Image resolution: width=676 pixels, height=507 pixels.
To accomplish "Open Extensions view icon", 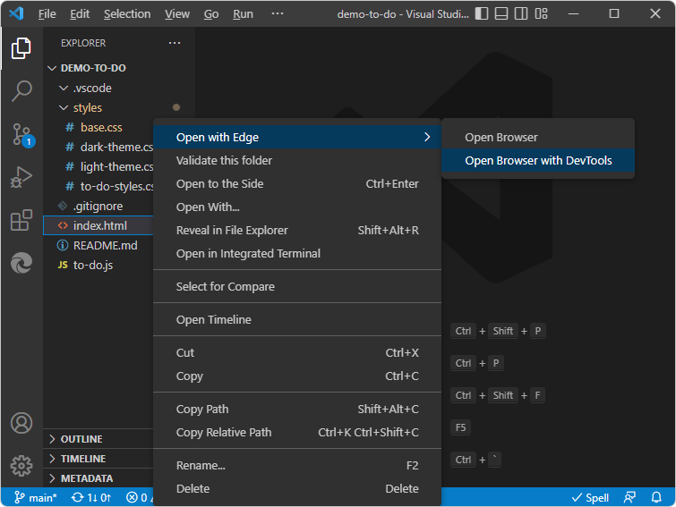I will (21, 220).
